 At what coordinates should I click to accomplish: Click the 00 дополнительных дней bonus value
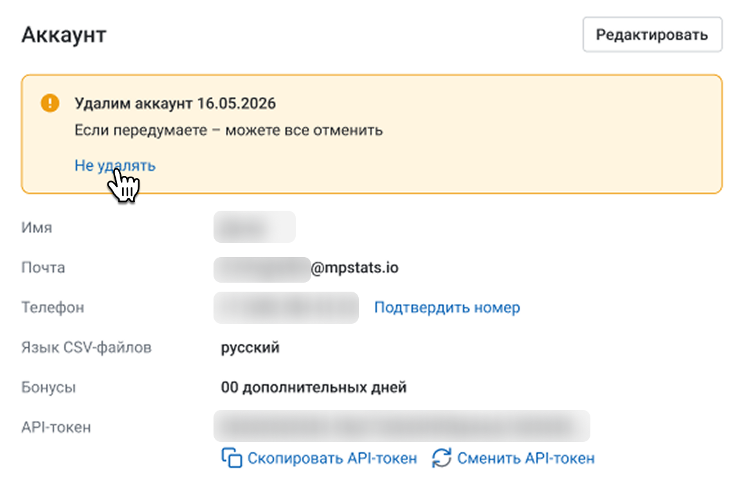click(x=313, y=387)
